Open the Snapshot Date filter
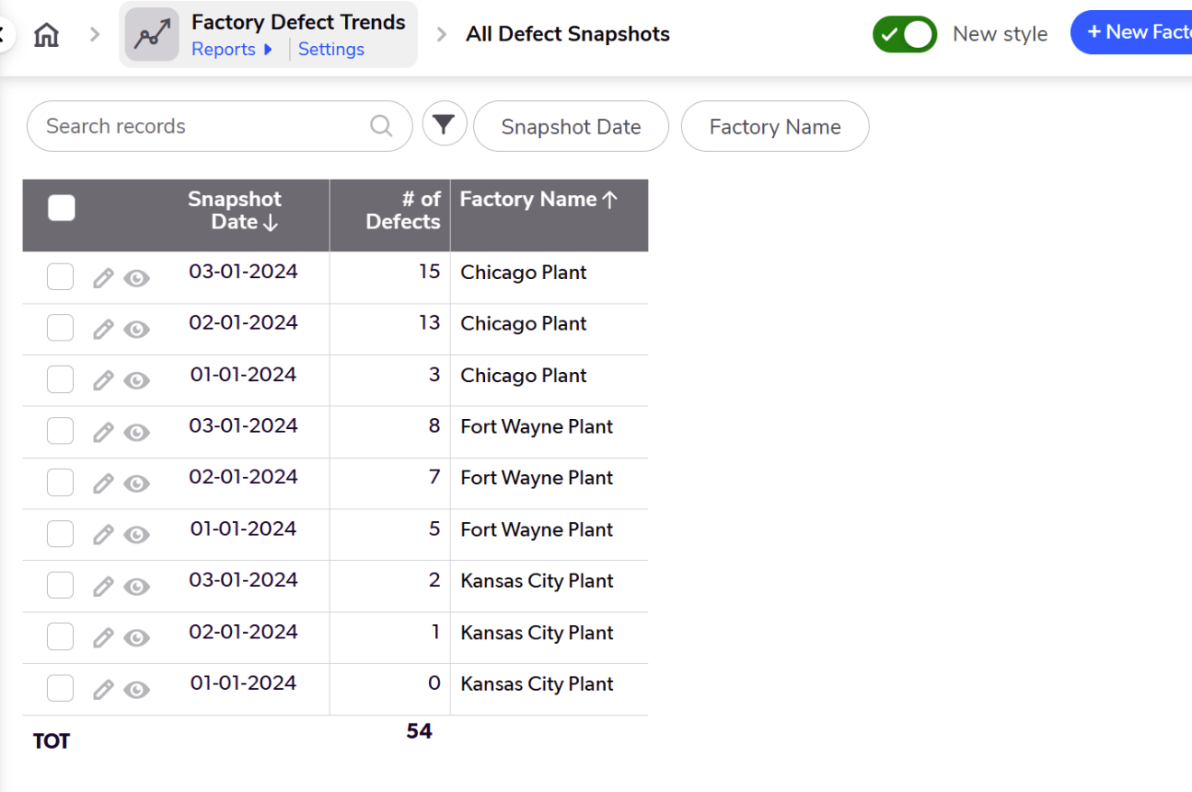Screen dimensions: 1192x792 571,126
